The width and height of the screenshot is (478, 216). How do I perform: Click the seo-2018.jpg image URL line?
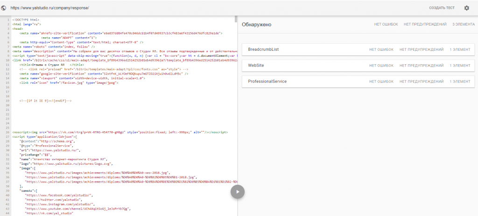(x=98, y=173)
